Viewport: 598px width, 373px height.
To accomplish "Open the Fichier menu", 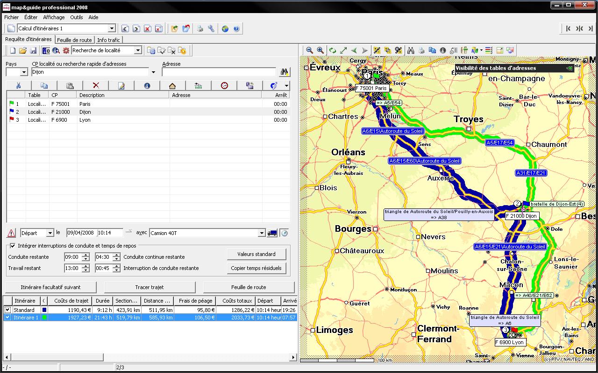I will pyautogui.click(x=12, y=17).
